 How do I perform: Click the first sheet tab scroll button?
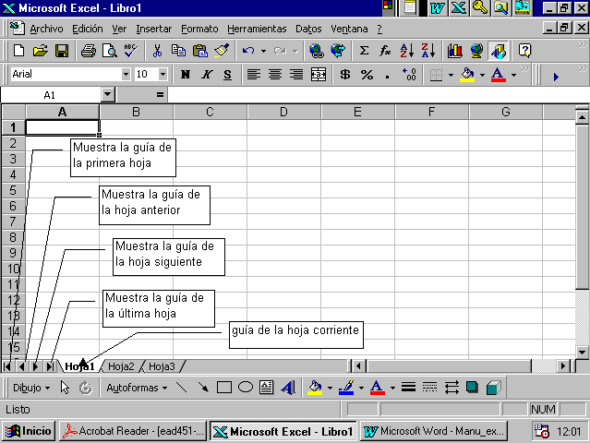7,365
